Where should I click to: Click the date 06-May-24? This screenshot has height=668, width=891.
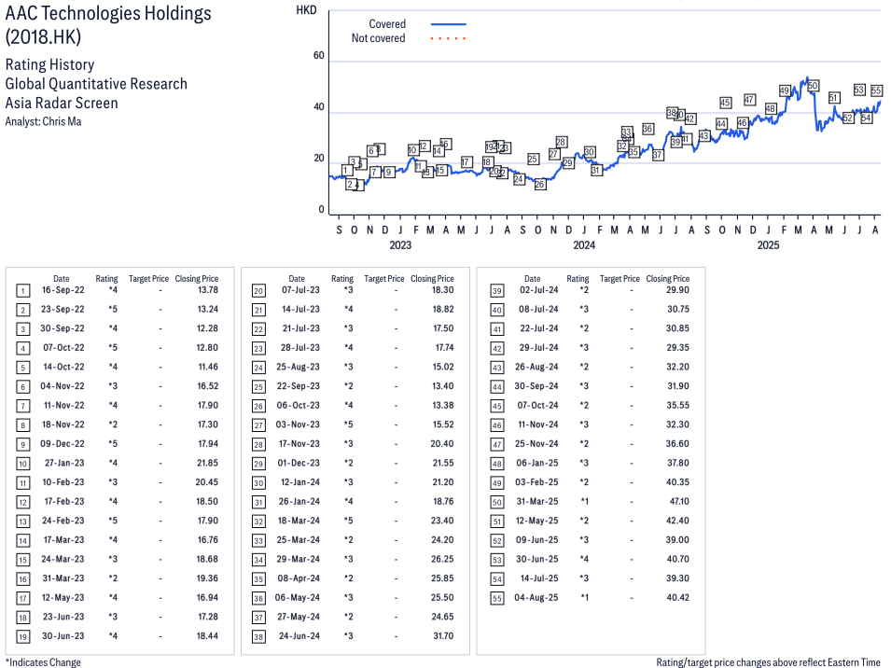(298, 598)
